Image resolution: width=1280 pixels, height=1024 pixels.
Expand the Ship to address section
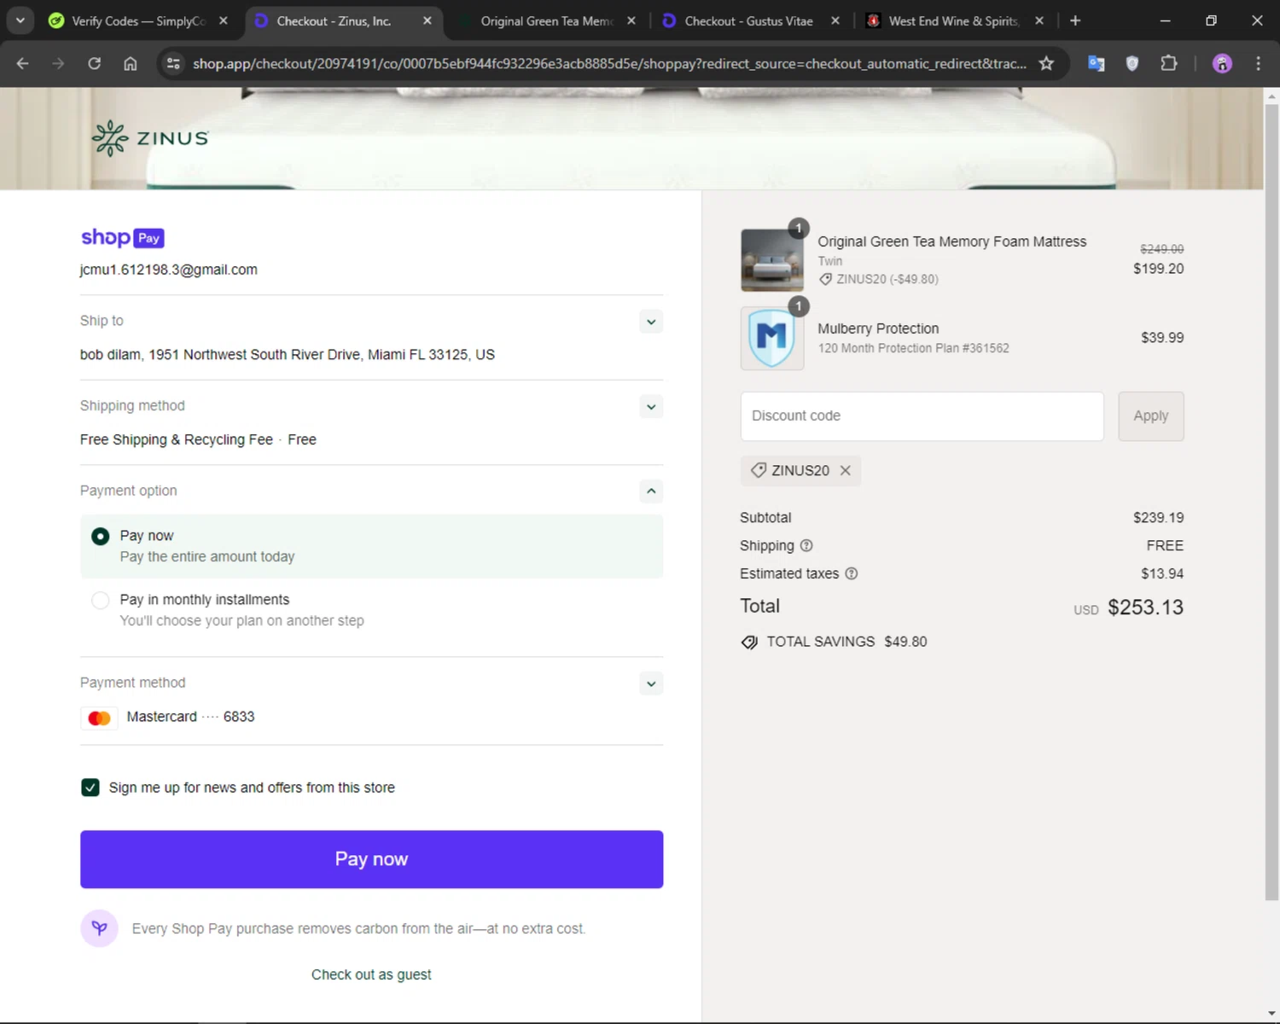click(x=650, y=322)
